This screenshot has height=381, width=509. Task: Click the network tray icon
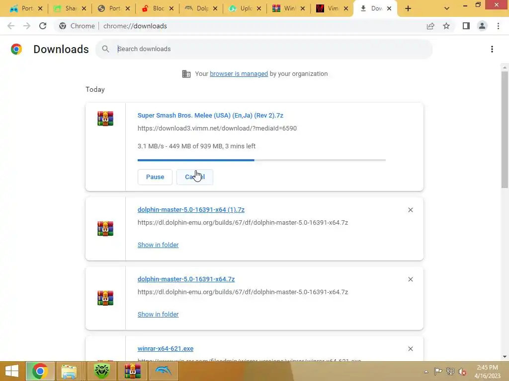[x=450, y=372]
